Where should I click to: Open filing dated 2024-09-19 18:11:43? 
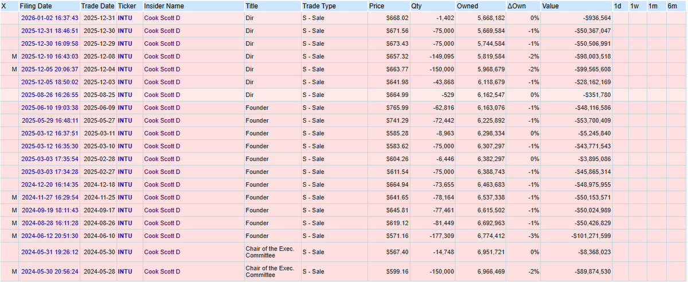pos(50,210)
